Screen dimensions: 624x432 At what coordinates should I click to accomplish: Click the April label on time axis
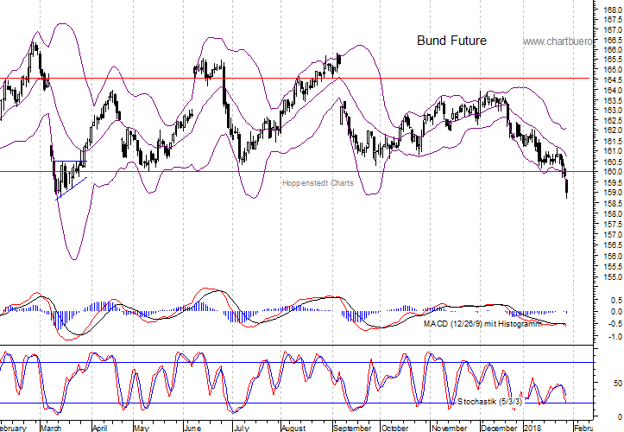coord(99,429)
